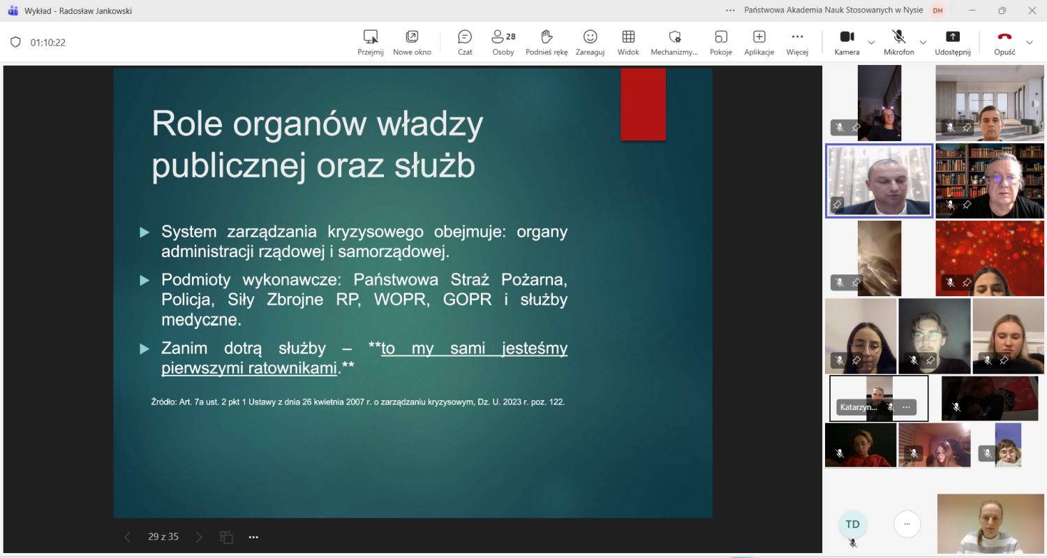Unmute the Mikrofon
The image size is (1047, 558).
point(898,42)
